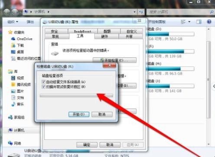Open 最近访问的位置 in sidebar
Viewport: 215px width, 157px height.
coord(26,59)
